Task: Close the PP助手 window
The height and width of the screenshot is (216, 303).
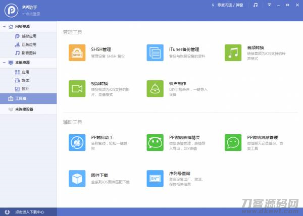Action: point(297,5)
